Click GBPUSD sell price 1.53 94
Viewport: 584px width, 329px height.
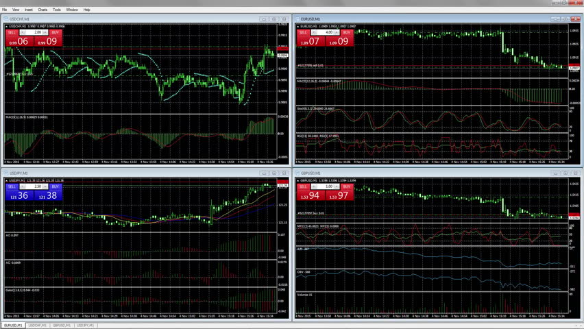pos(311,195)
